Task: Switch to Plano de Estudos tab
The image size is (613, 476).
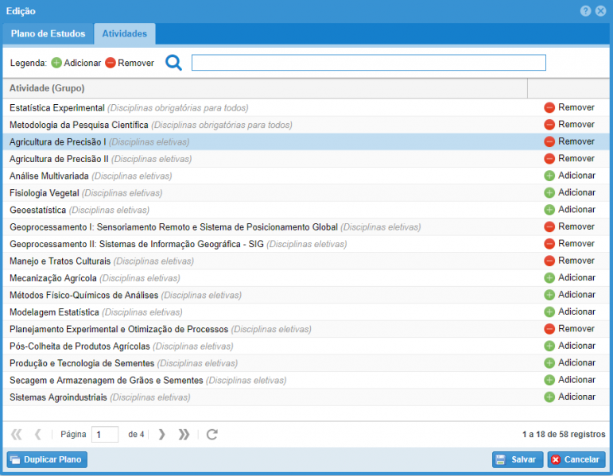Action: point(48,34)
